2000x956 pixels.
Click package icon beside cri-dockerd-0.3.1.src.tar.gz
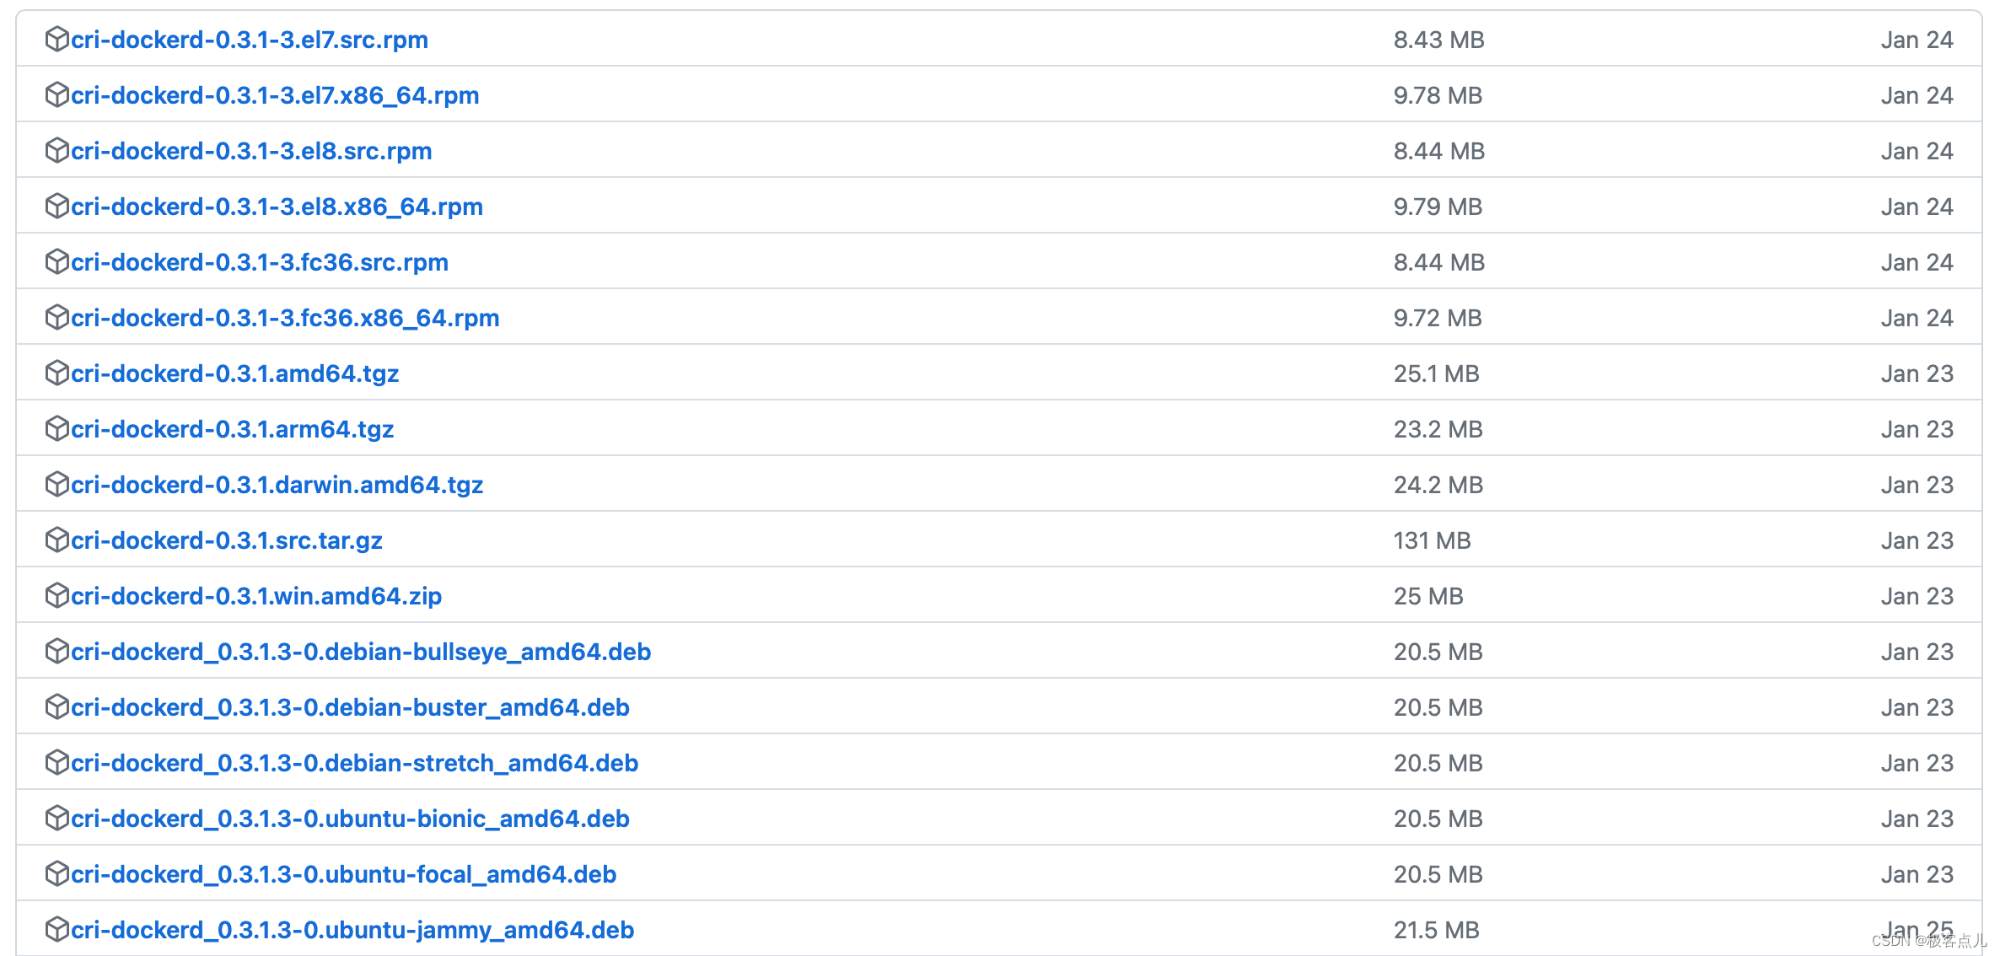tap(56, 540)
